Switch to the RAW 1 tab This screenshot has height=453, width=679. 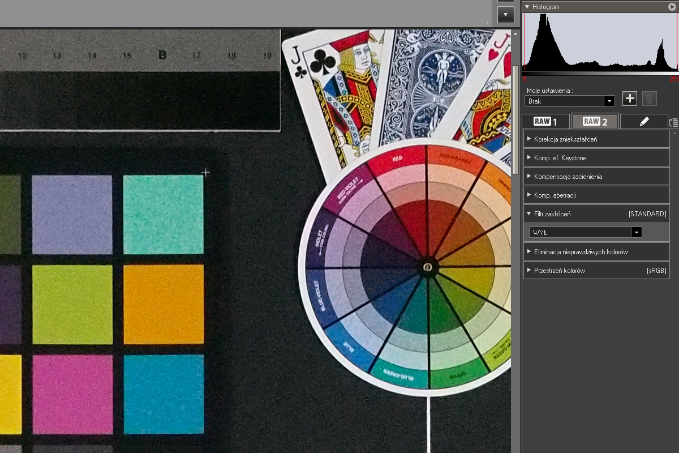coord(545,121)
